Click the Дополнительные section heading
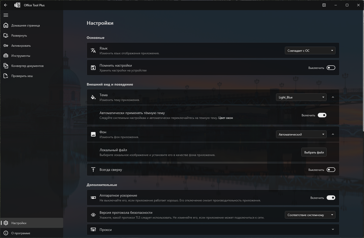Viewport: 364px width, 238px height. pos(102,185)
